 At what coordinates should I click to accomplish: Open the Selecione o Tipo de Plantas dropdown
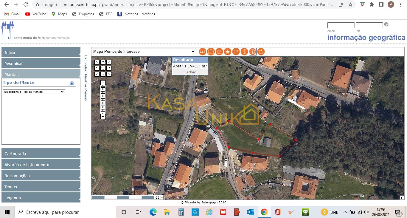[34, 92]
